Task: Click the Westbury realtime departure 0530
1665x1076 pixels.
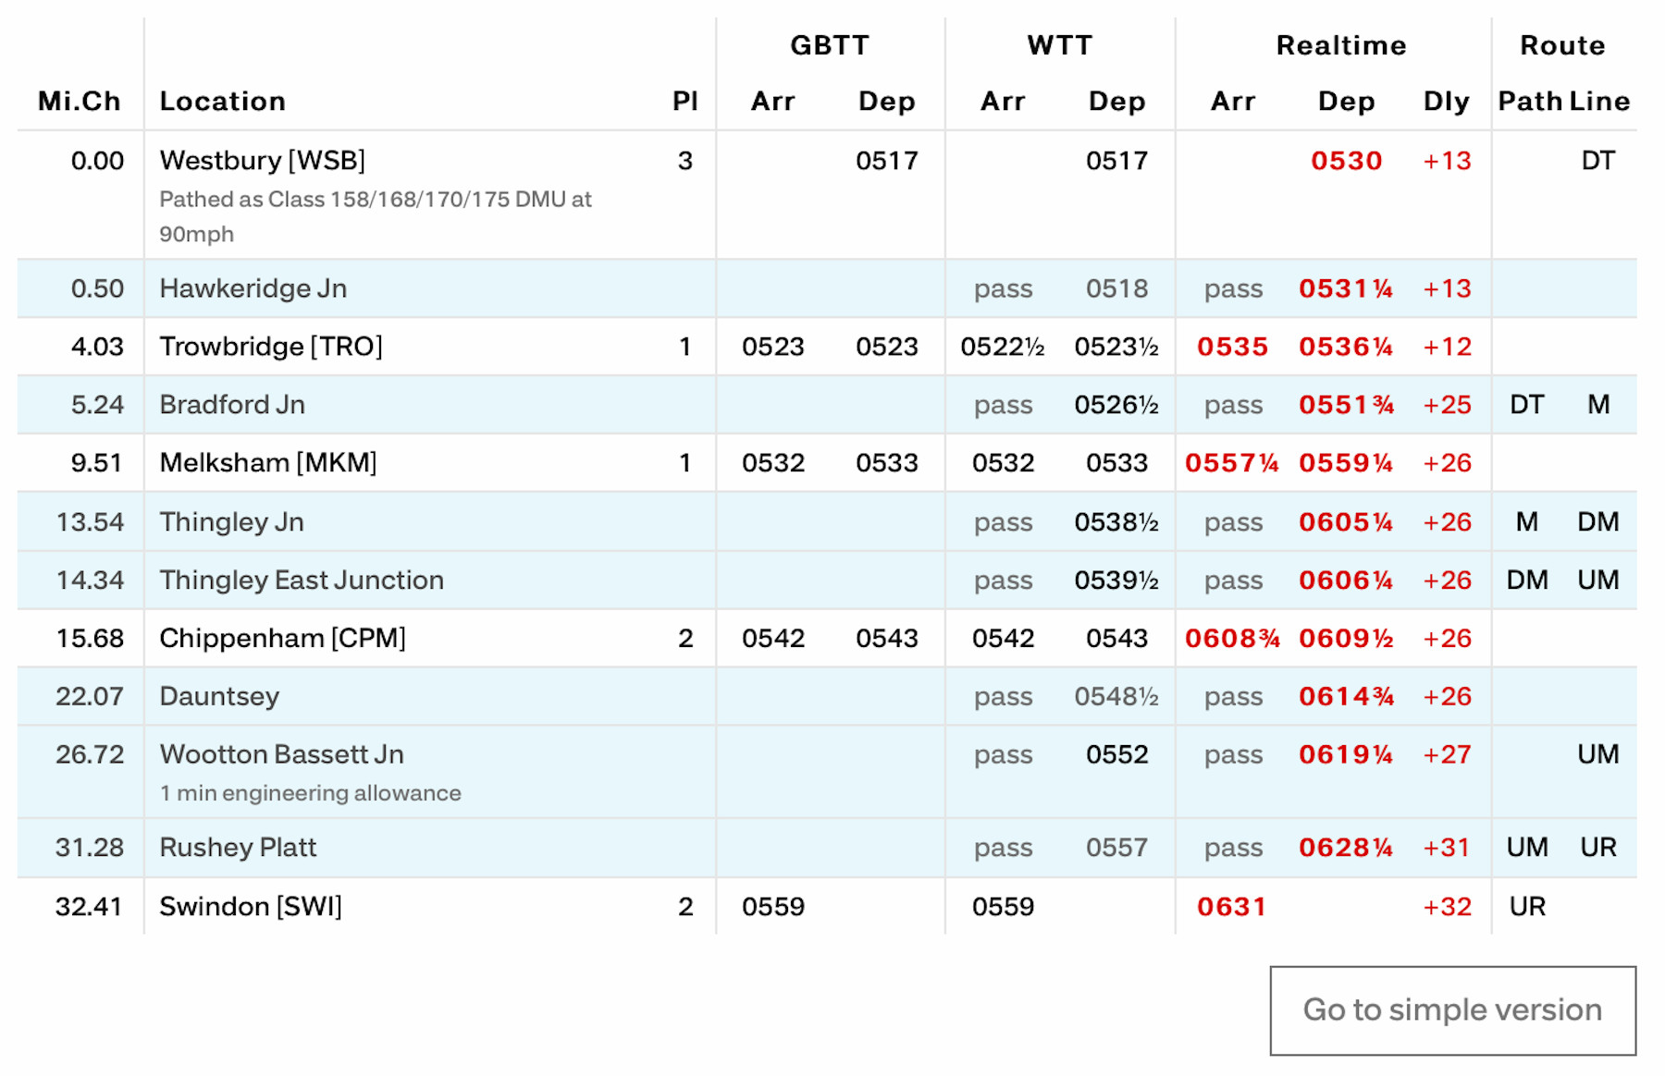Action: tap(1346, 161)
